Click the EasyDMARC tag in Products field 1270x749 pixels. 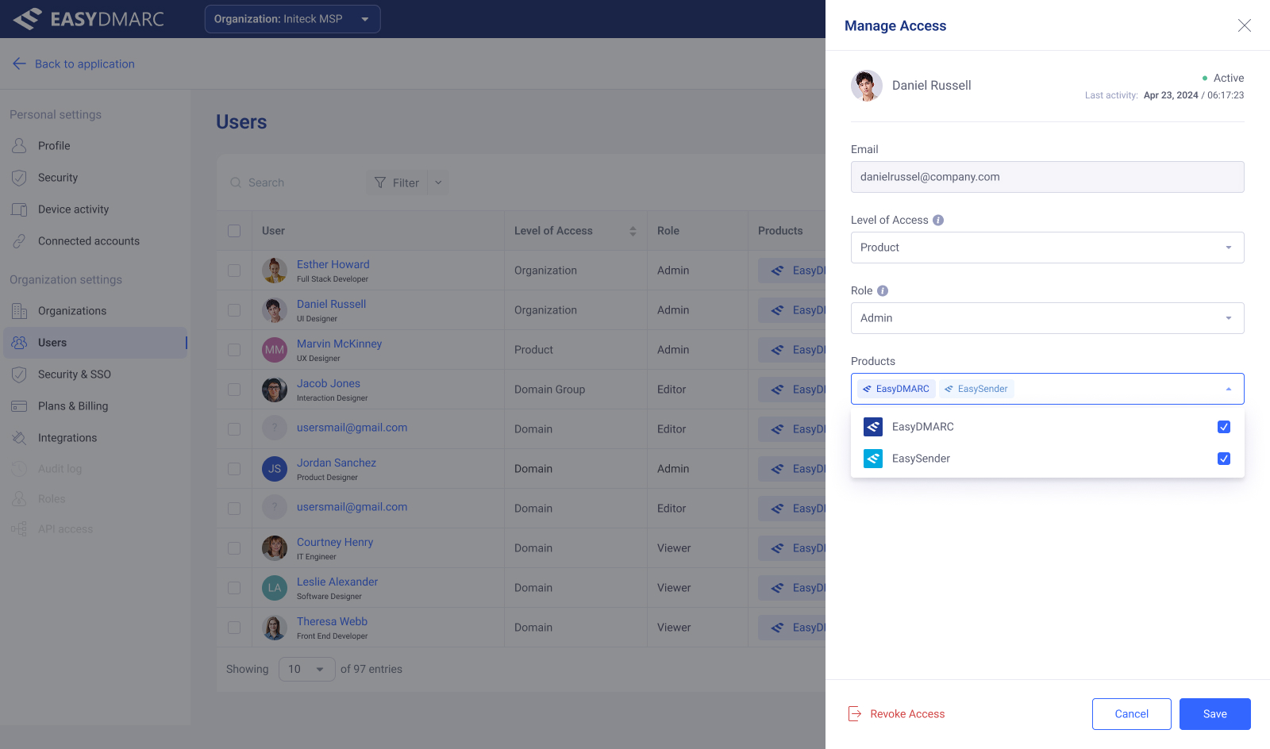896,389
